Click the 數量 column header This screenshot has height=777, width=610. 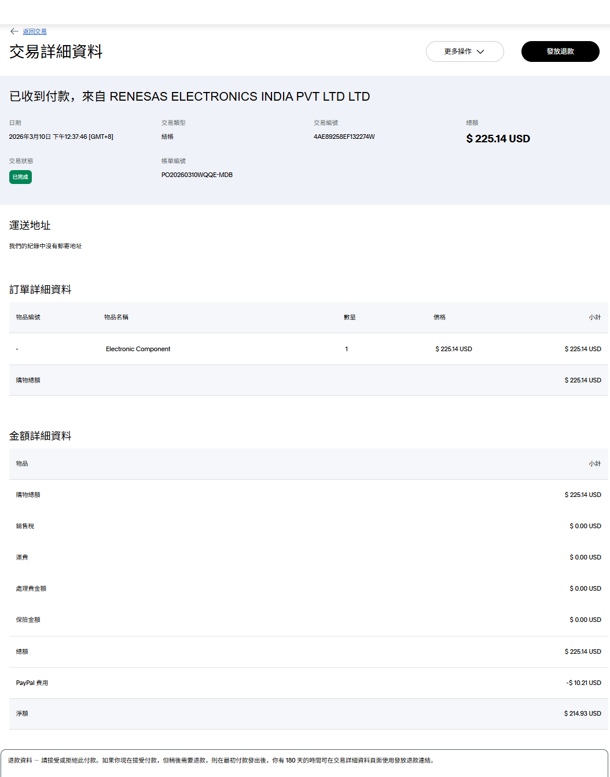(x=350, y=317)
